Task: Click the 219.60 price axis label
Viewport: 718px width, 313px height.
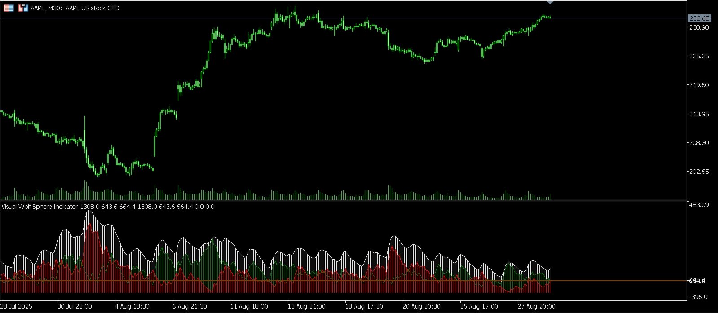Action: (x=699, y=85)
